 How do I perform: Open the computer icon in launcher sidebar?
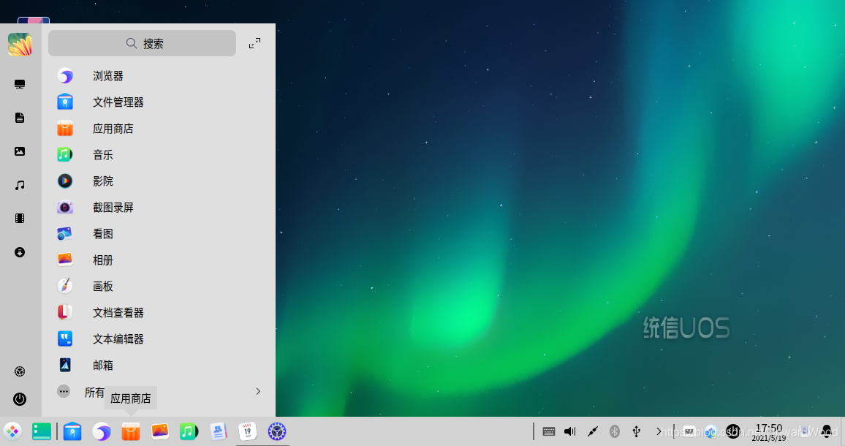pyautogui.click(x=20, y=84)
